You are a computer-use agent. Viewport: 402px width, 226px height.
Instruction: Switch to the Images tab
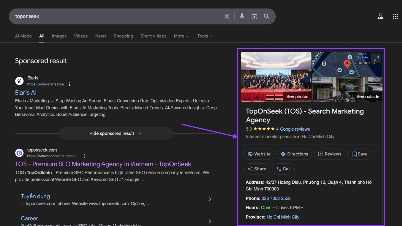[x=59, y=36]
